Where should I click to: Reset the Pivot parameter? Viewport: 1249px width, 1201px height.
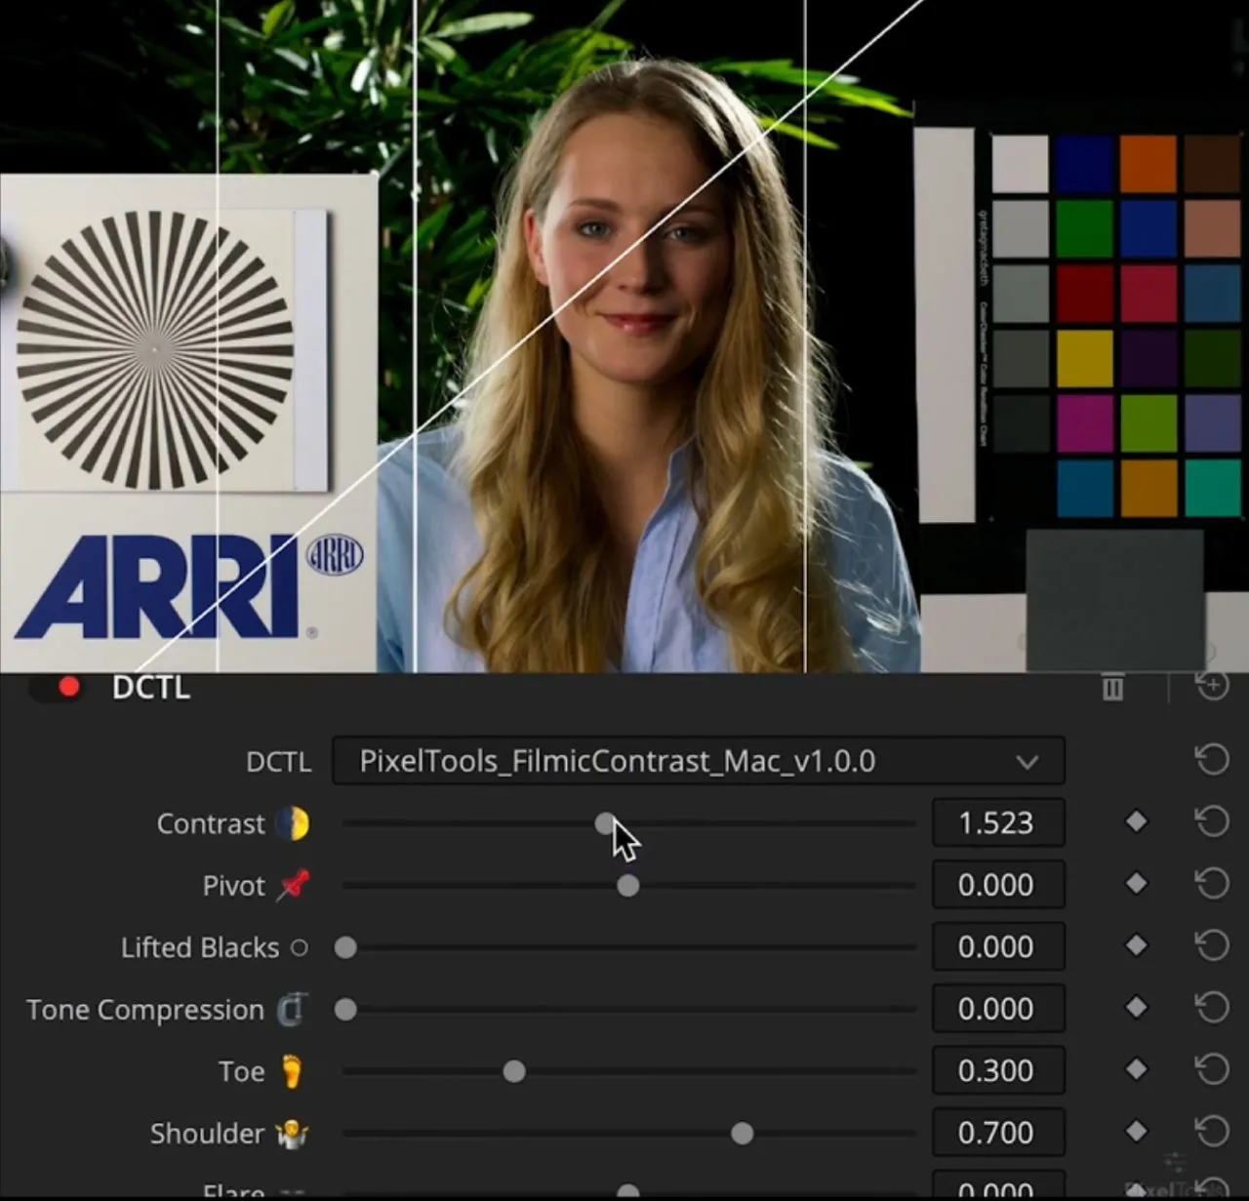coord(1212,884)
